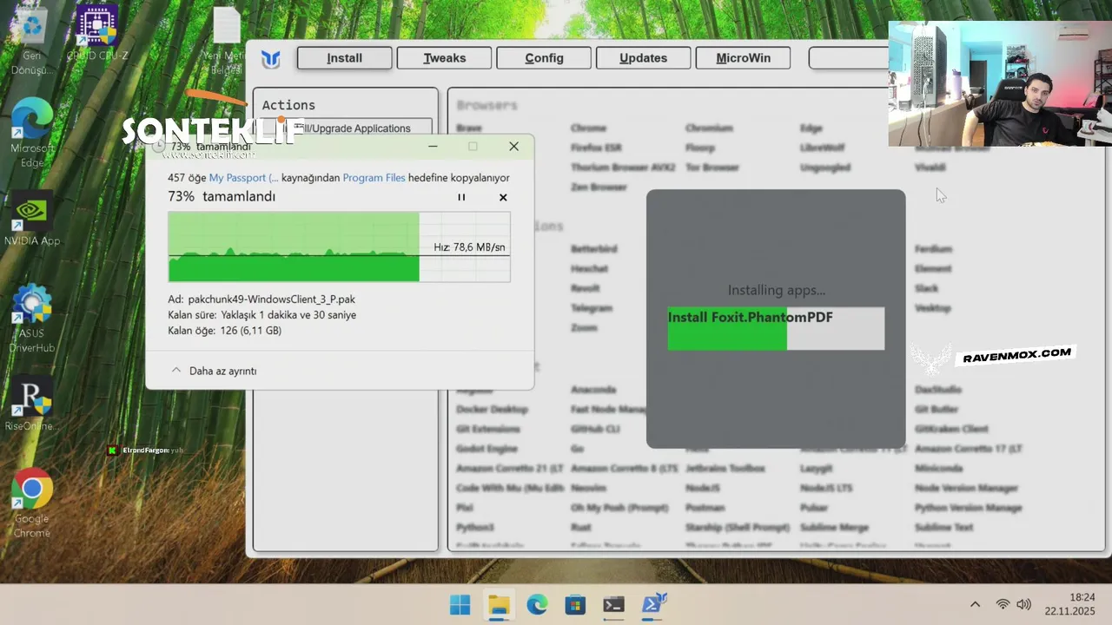Select Tor Browser application
Viewport: 1112px width, 625px height.
click(x=712, y=168)
